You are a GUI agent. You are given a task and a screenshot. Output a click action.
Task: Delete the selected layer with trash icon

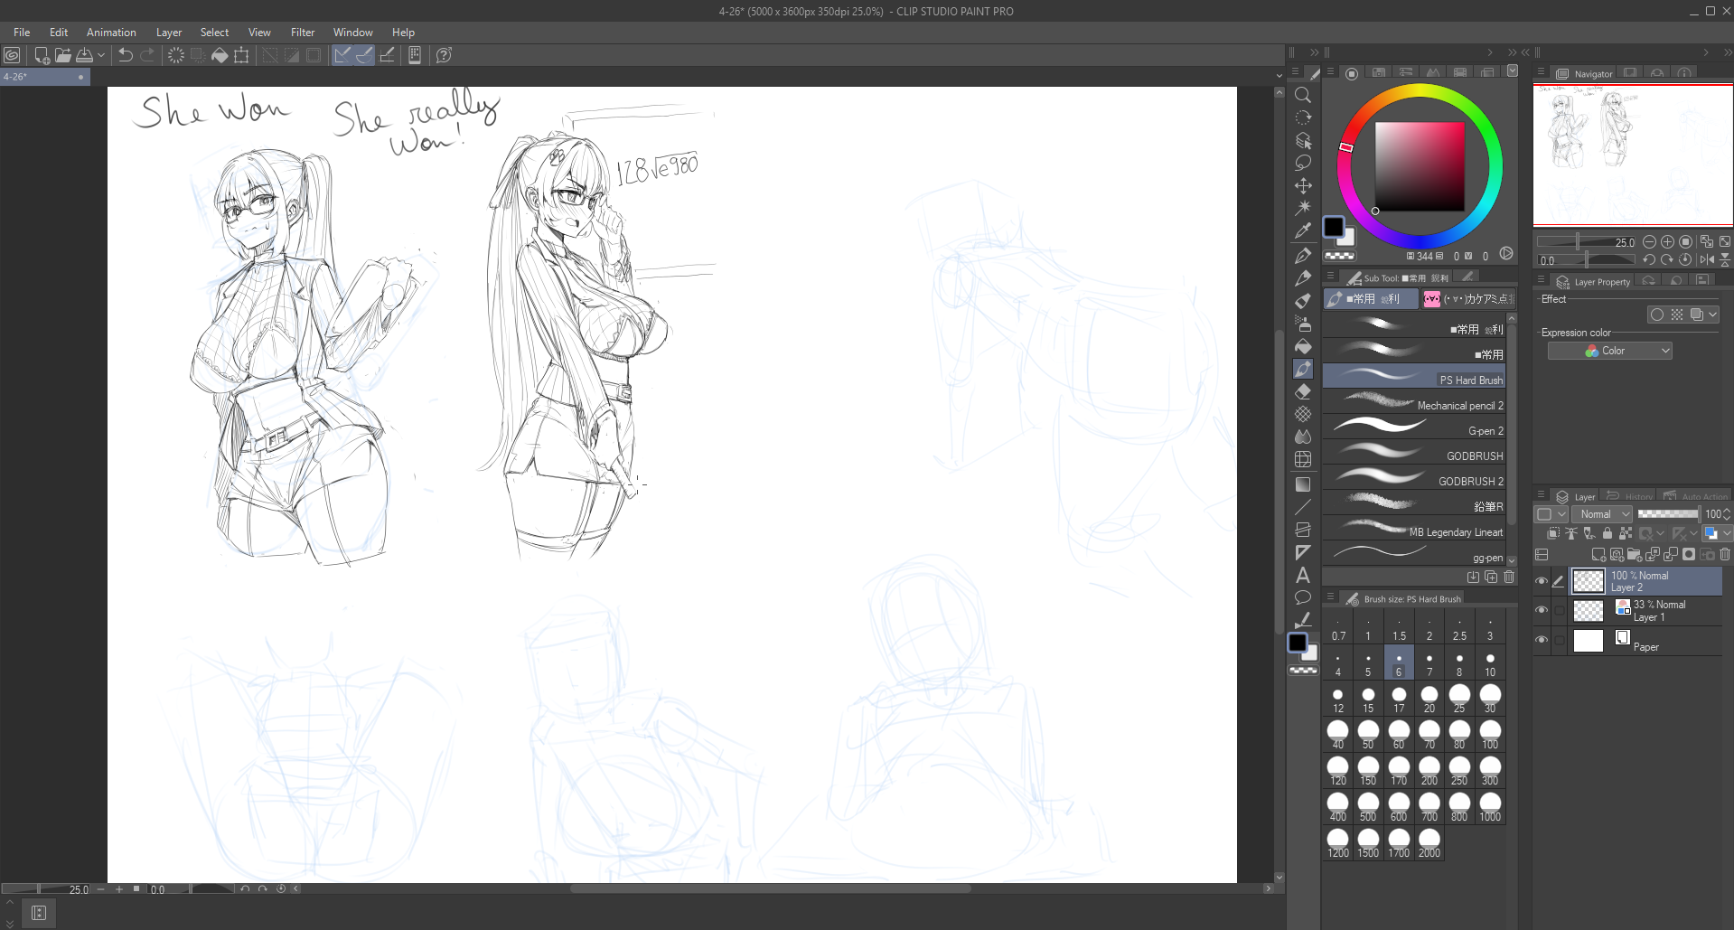point(1725,554)
